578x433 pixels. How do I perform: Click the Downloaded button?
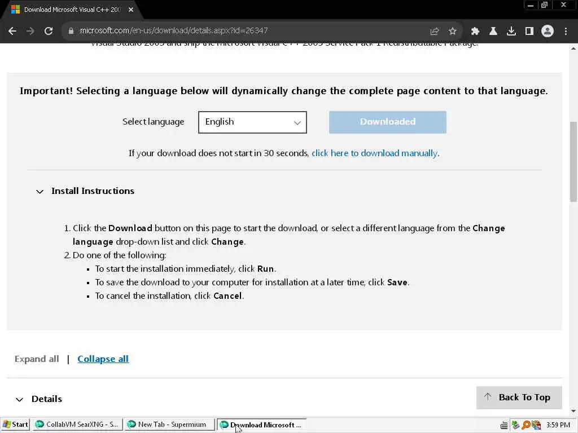387,122
